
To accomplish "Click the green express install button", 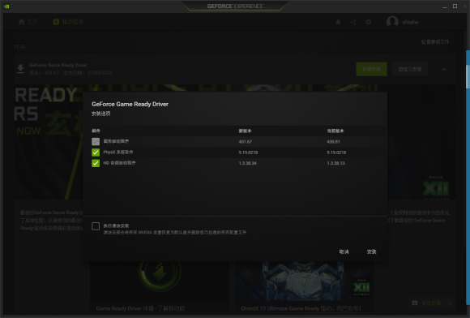I will pyautogui.click(x=371, y=69).
